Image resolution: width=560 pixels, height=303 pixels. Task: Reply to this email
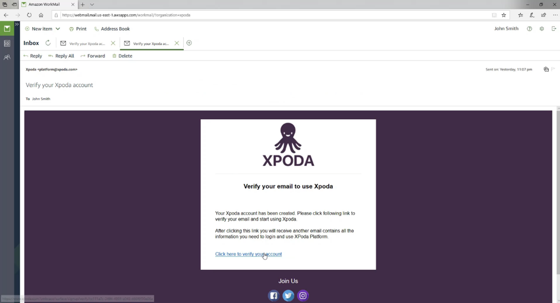pos(33,56)
